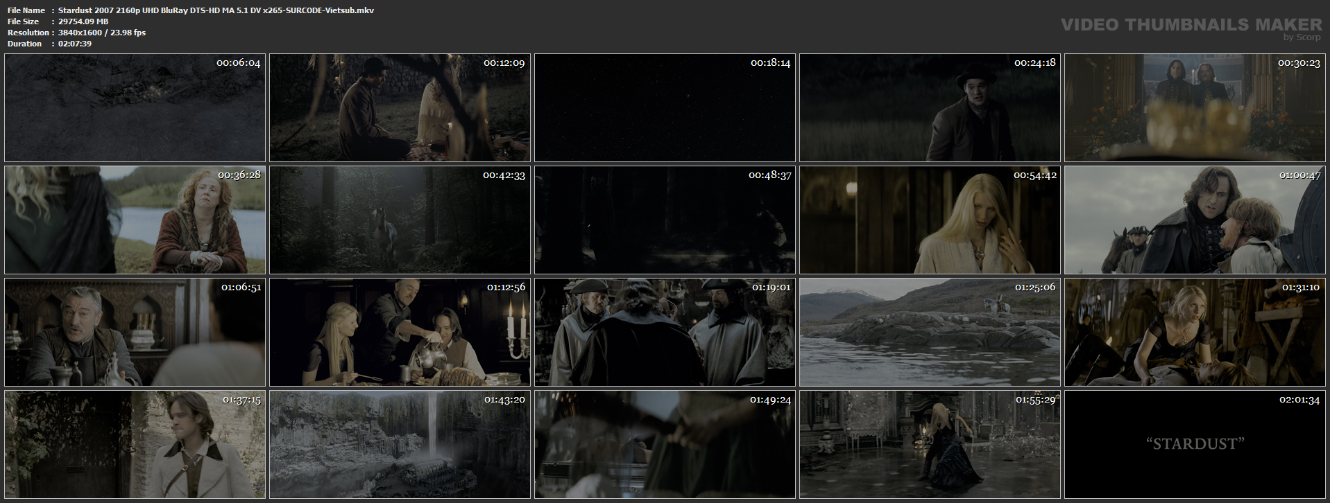This screenshot has height=503, width=1330.
Task: Click the file name text "Stardust 2007 2160p UHD BluRay..."
Action: (x=216, y=10)
